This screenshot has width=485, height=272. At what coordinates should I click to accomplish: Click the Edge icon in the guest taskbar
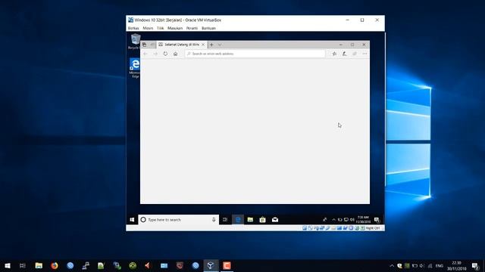click(x=238, y=220)
